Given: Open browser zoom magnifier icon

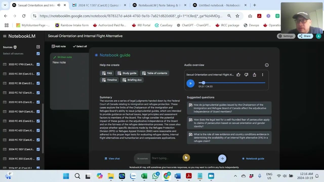Looking at the screenshot, I should click(x=229, y=16).
